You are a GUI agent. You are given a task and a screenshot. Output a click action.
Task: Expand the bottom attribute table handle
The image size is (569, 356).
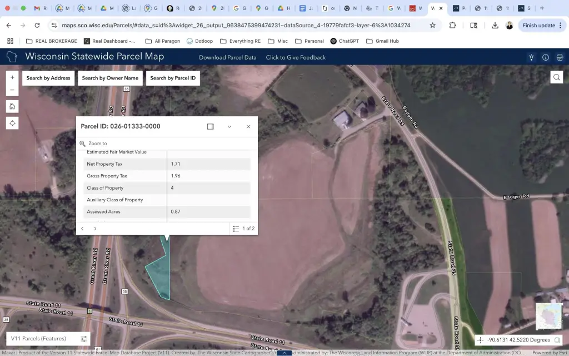284,353
